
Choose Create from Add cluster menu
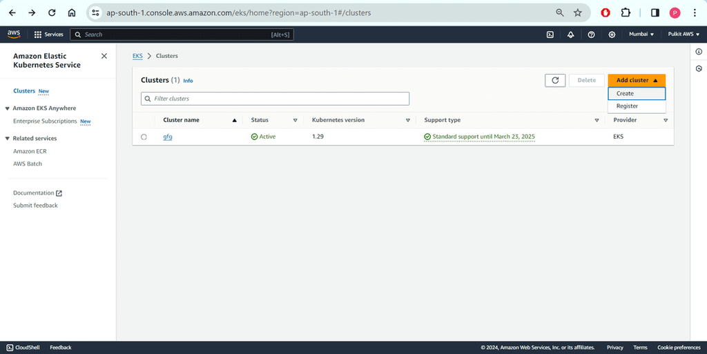[636, 94]
